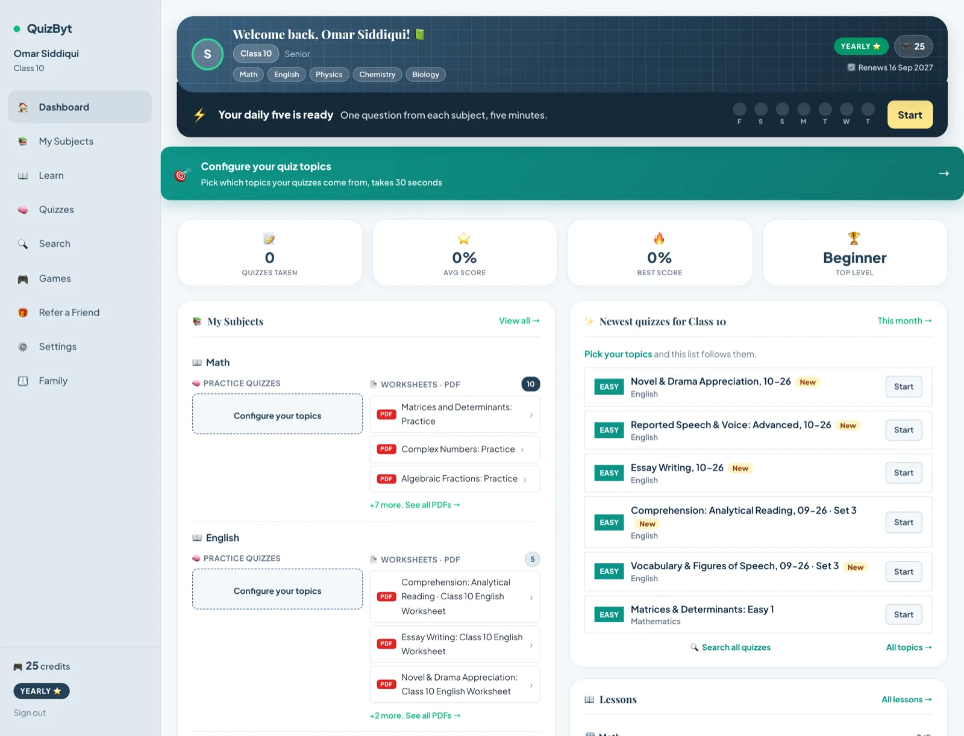
Task: Click the My Subjects books icon
Action: pyautogui.click(x=23, y=142)
